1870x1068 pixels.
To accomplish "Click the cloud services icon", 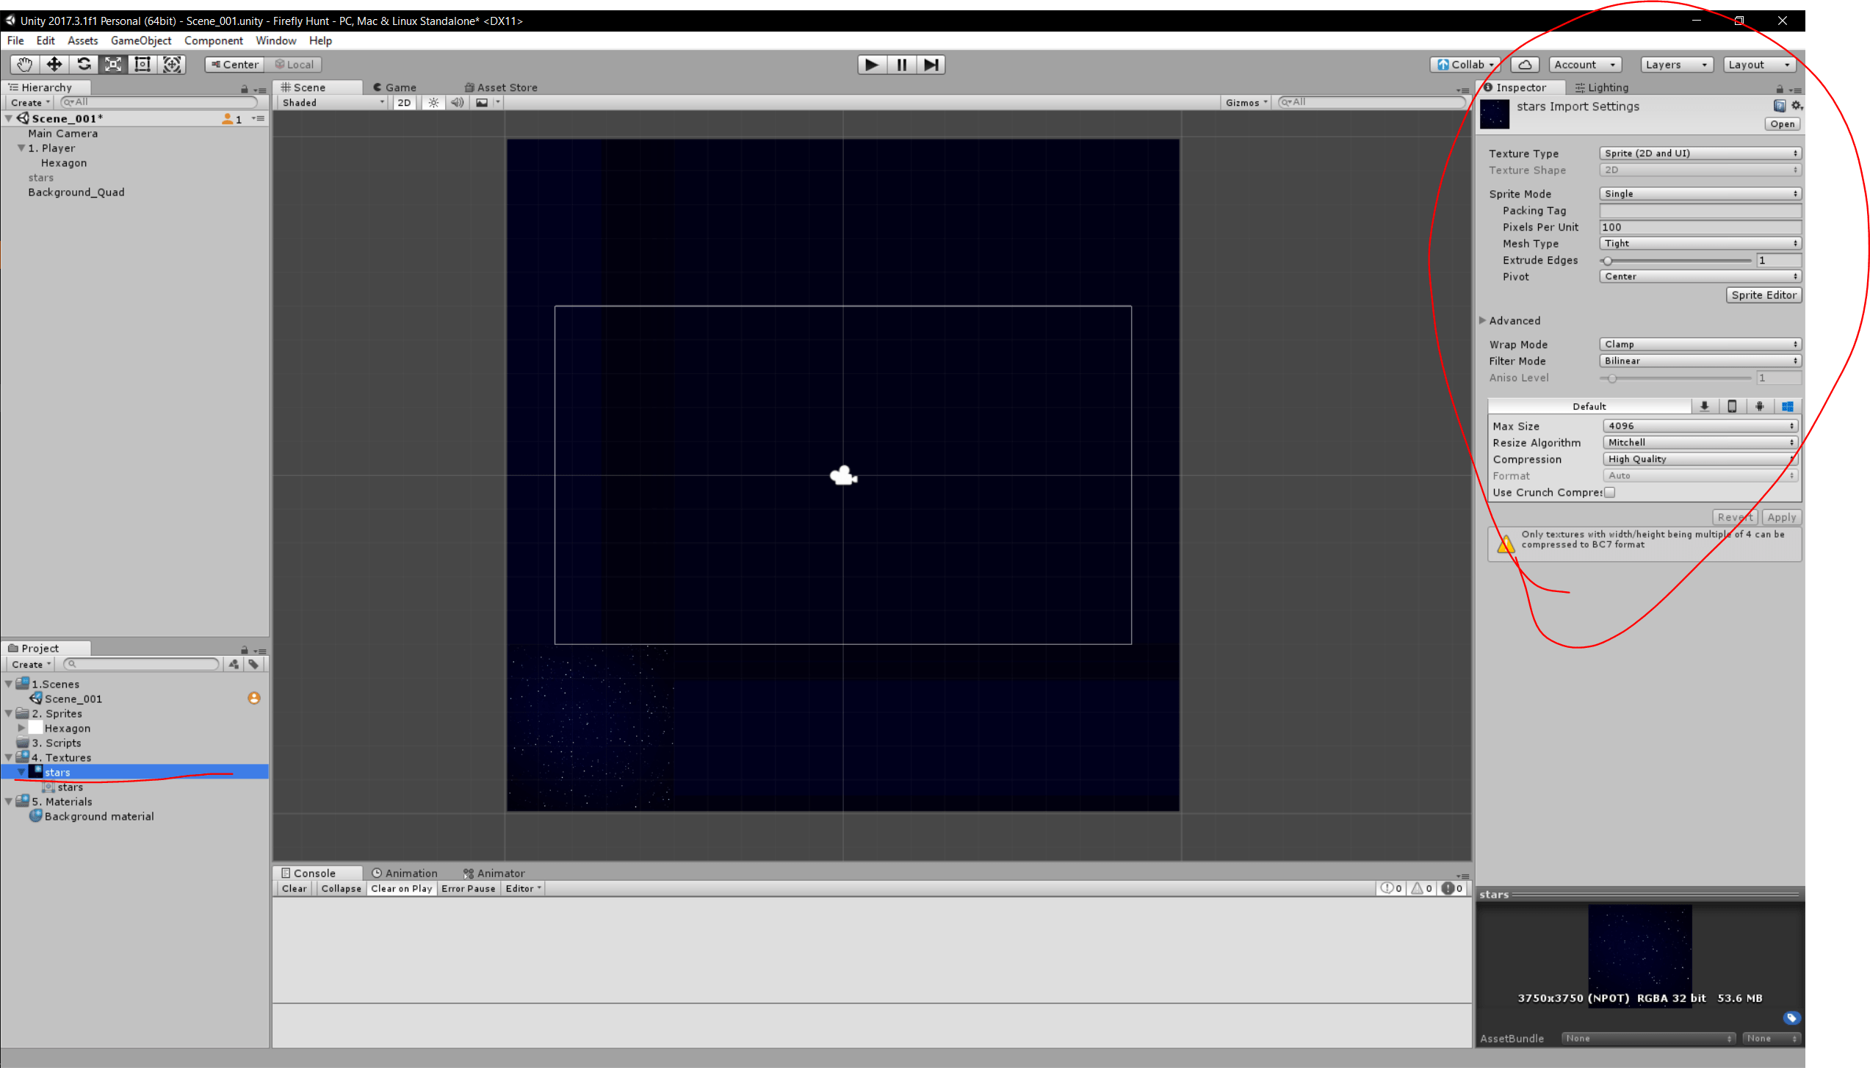I will click(x=1525, y=65).
